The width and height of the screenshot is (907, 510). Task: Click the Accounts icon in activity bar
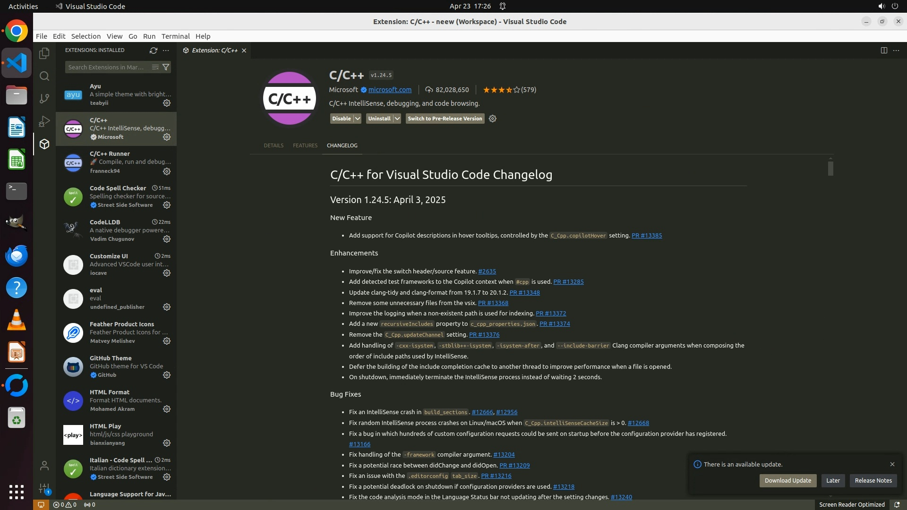click(x=44, y=466)
